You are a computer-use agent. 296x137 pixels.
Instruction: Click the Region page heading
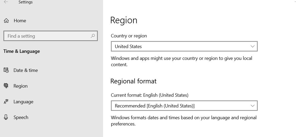tap(124, 20)
